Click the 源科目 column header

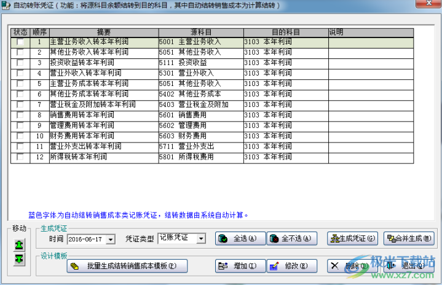[201, 33]
